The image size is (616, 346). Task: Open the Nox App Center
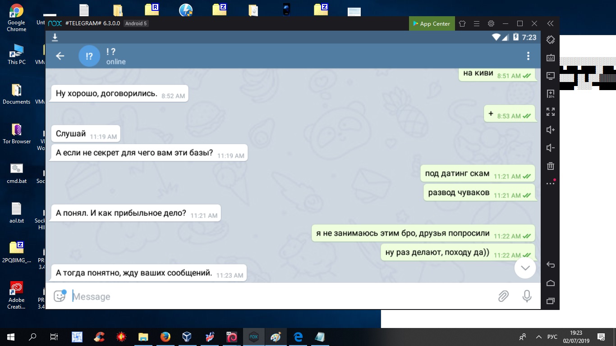coord(430,24)
